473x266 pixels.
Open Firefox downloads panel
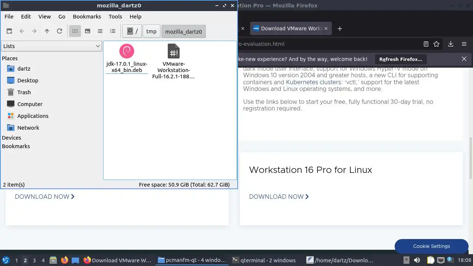pos(451,44)
